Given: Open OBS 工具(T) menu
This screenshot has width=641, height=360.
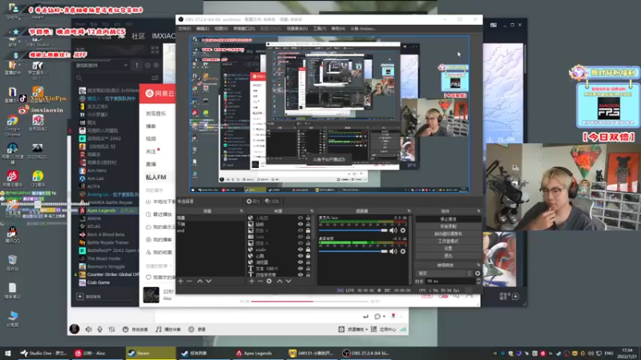Looking at the screenshot, I should pyautogui.click(x=319, y=29).
